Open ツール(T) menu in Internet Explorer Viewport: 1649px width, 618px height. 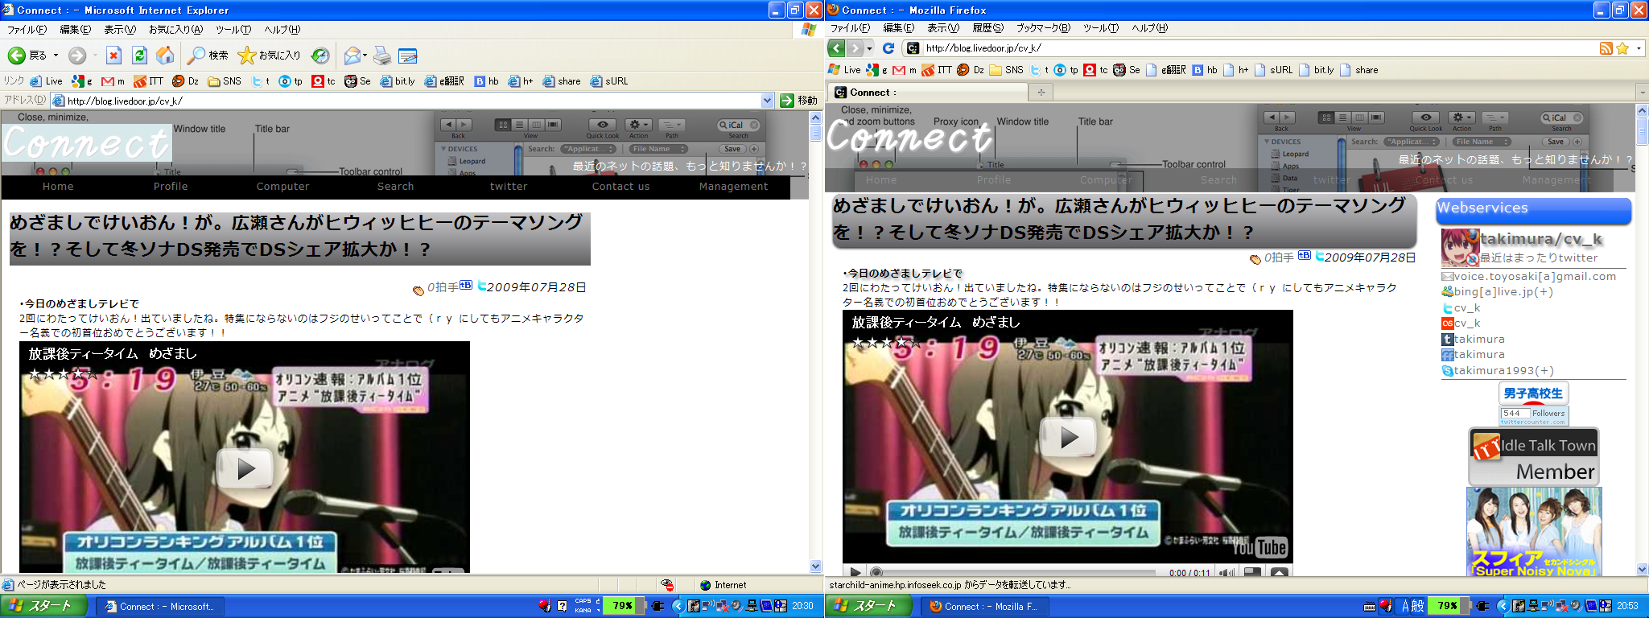(233, 30)
